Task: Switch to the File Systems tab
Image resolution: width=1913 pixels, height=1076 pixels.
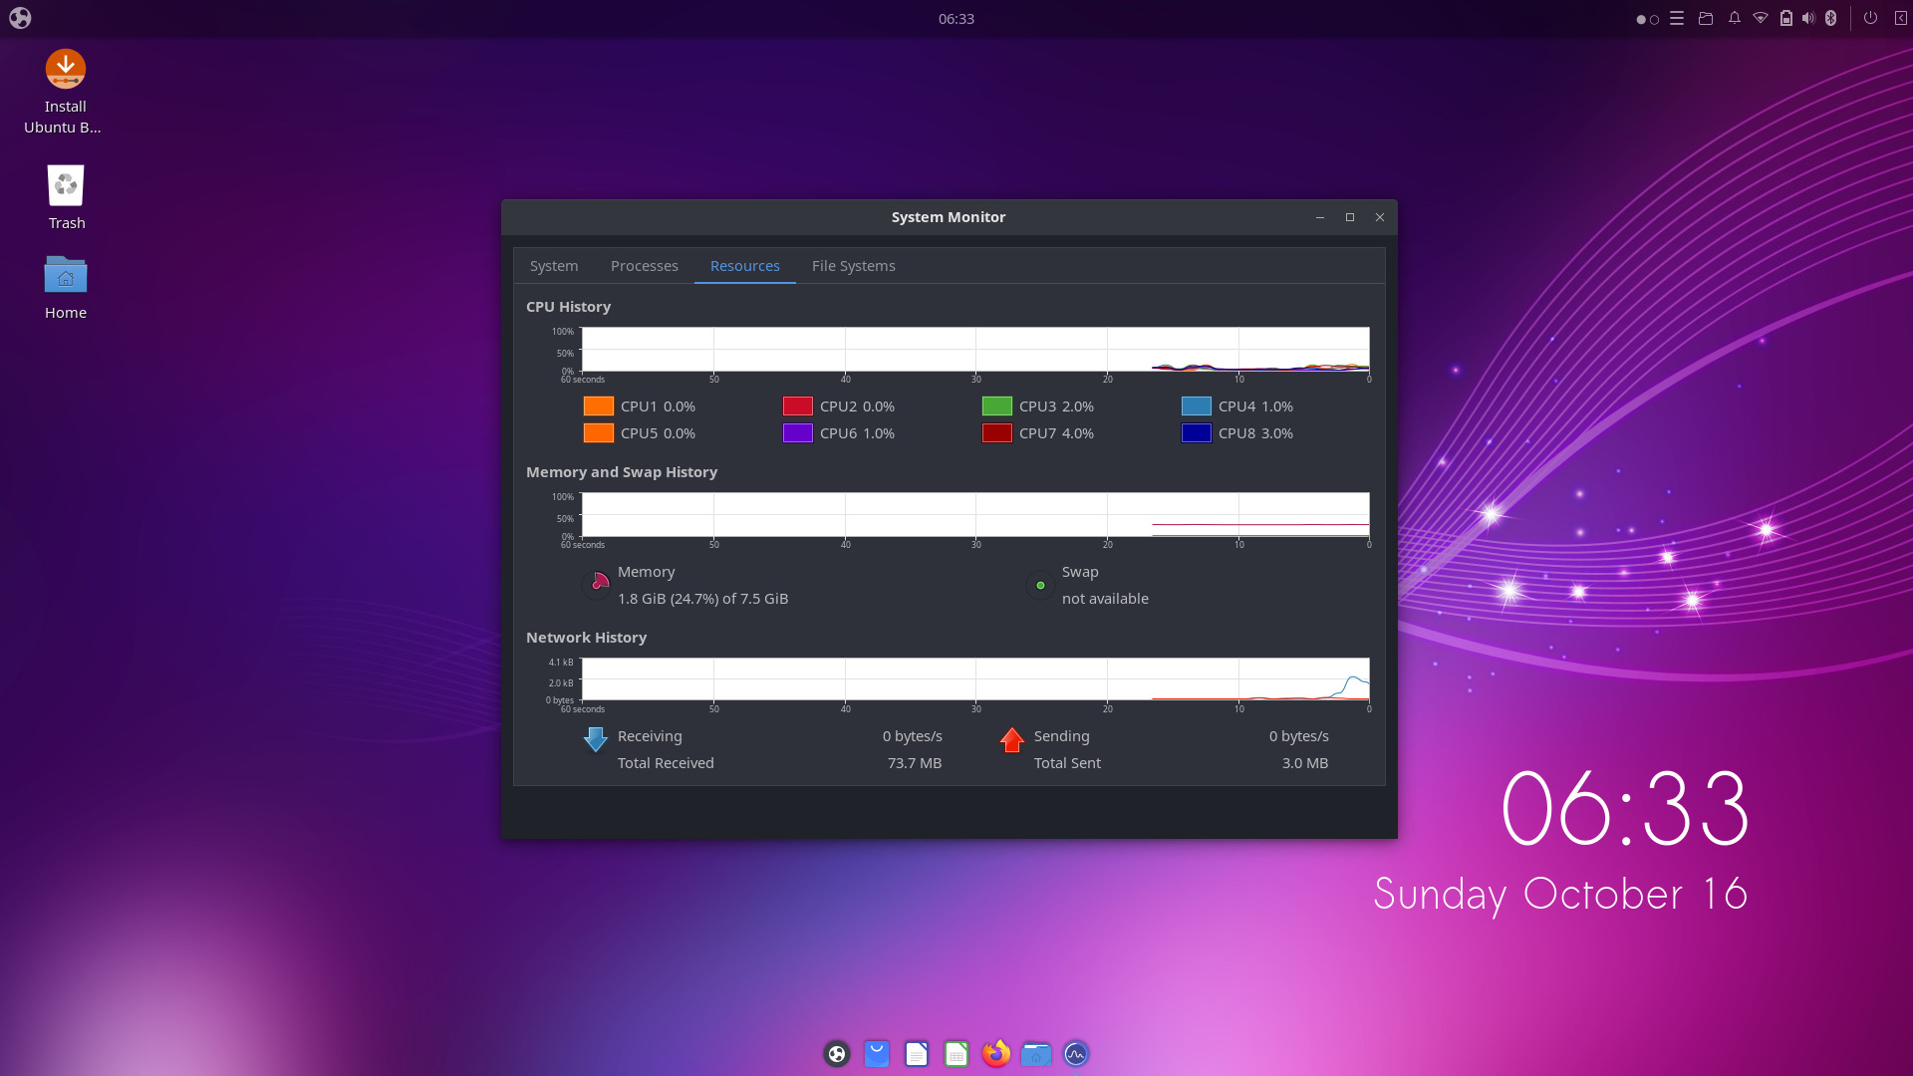Action: tap(853, 266)
